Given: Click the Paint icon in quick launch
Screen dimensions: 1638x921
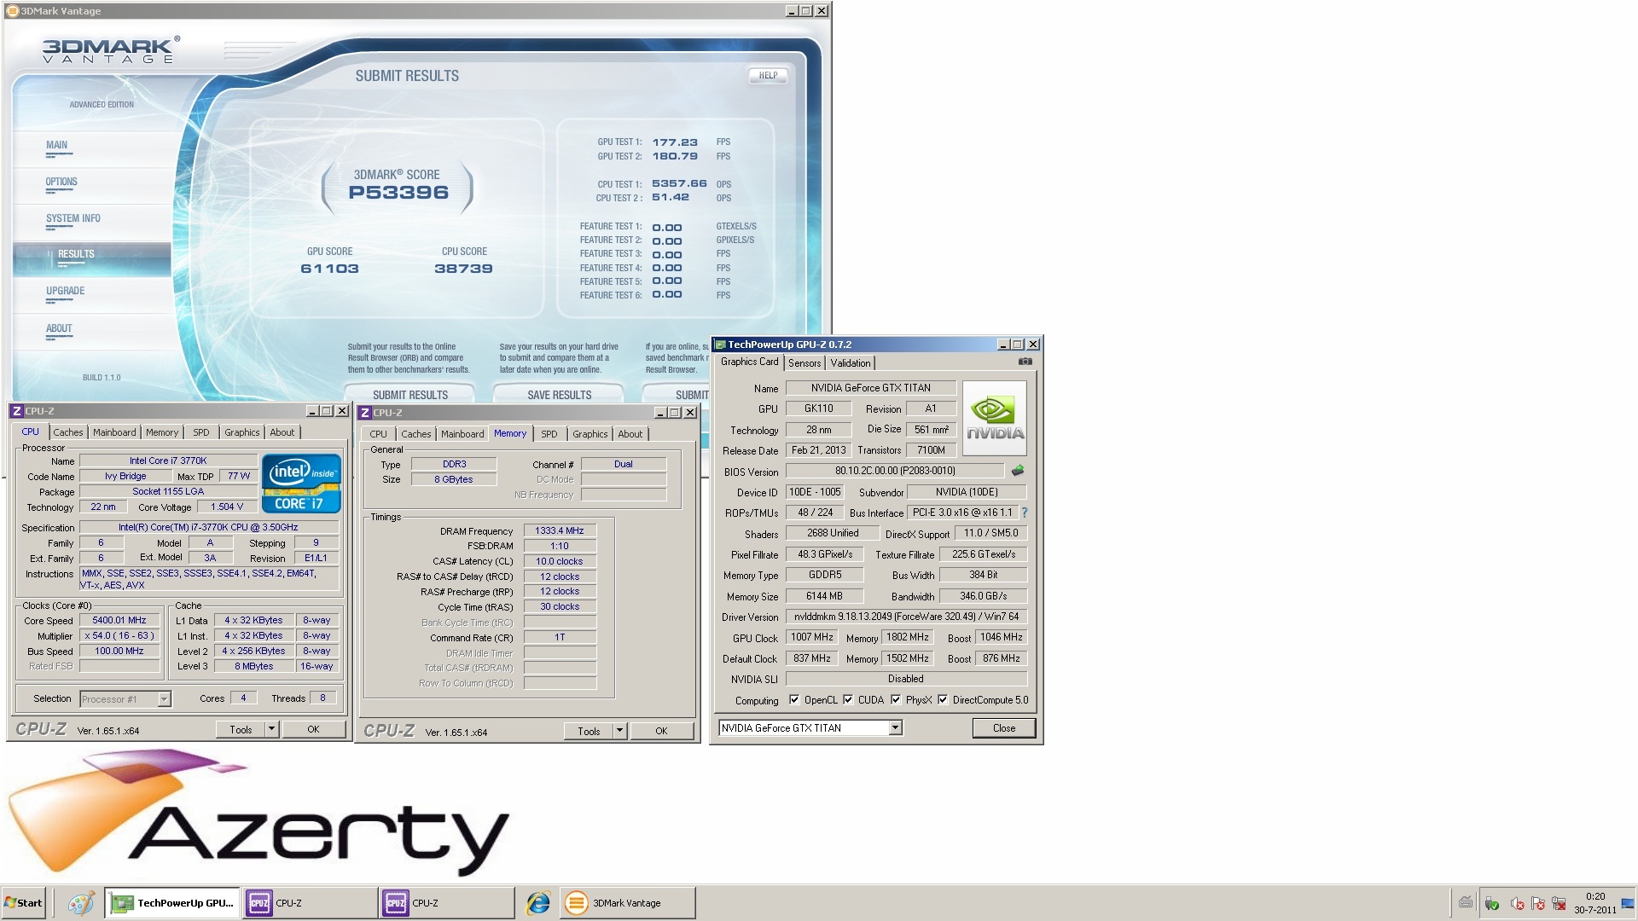Looking at the screenshot, I should [x=81, y=903].
